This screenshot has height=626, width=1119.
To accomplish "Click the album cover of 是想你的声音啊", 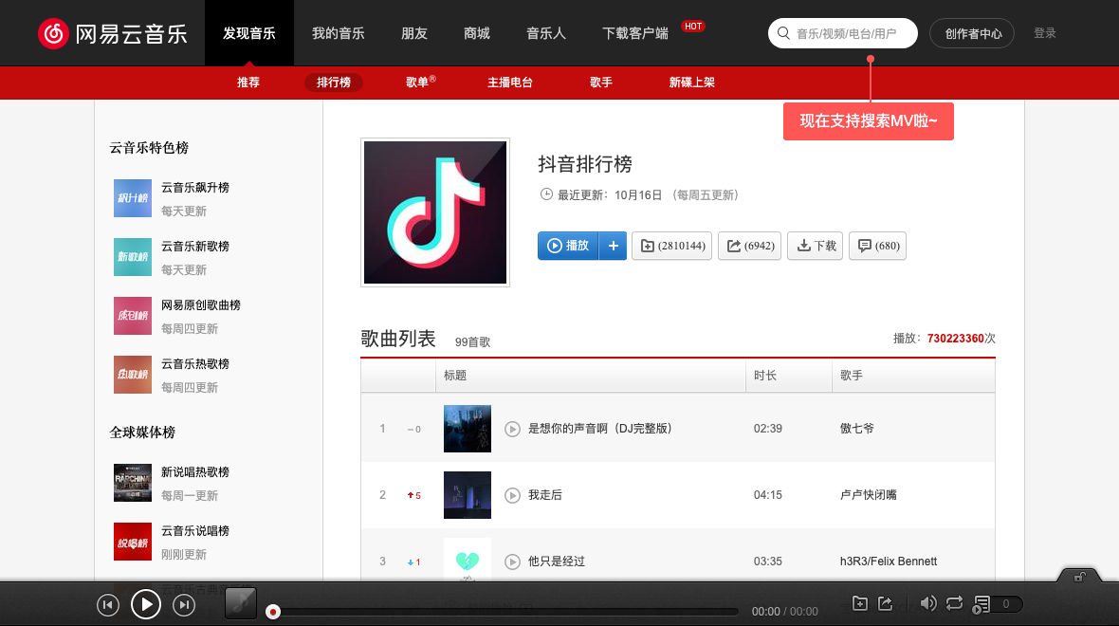I will click(x=468, y=429).
